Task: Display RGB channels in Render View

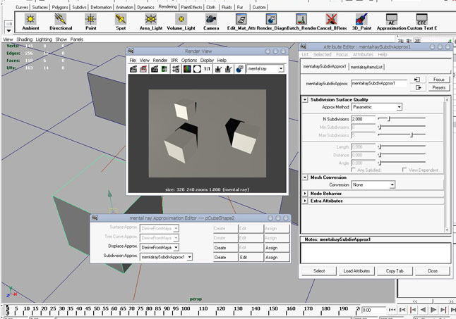Action: 187,69
